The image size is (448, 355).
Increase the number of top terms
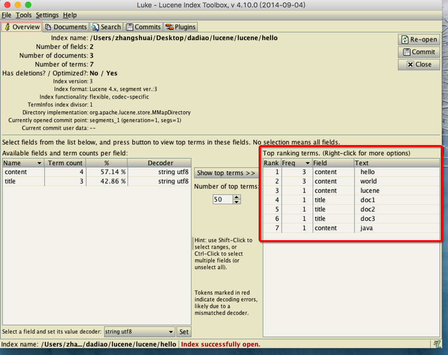236,197
